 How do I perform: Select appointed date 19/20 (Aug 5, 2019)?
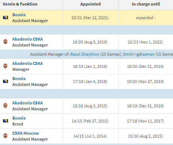(90, 42)
